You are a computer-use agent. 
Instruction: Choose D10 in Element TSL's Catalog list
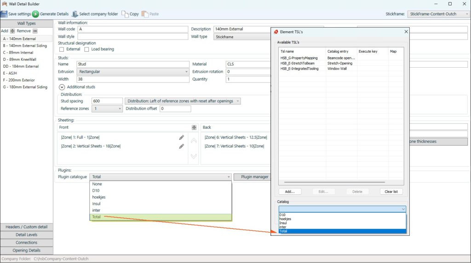342,215
